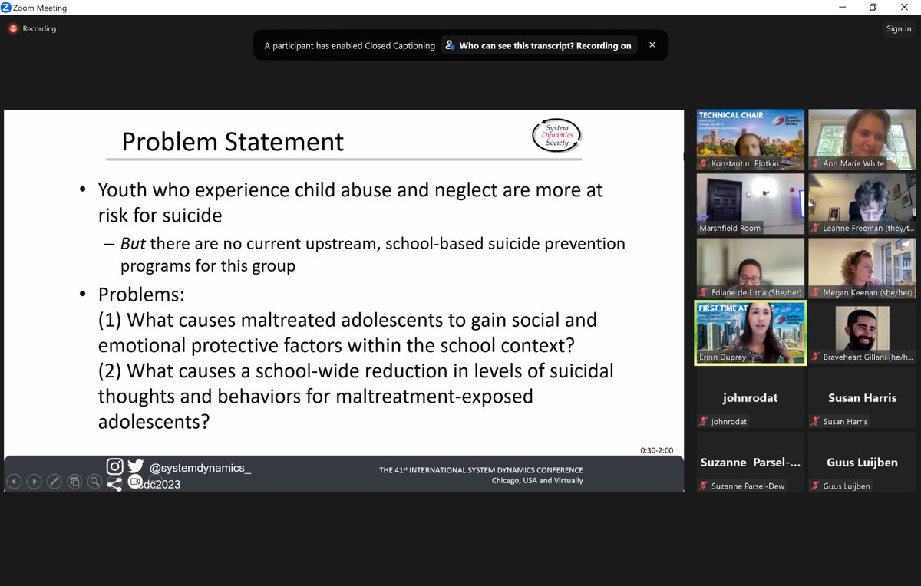921x586 pixels.
Task: Select the Suzanne Parsel-Dew participant tile
Action: coord(751,462)
